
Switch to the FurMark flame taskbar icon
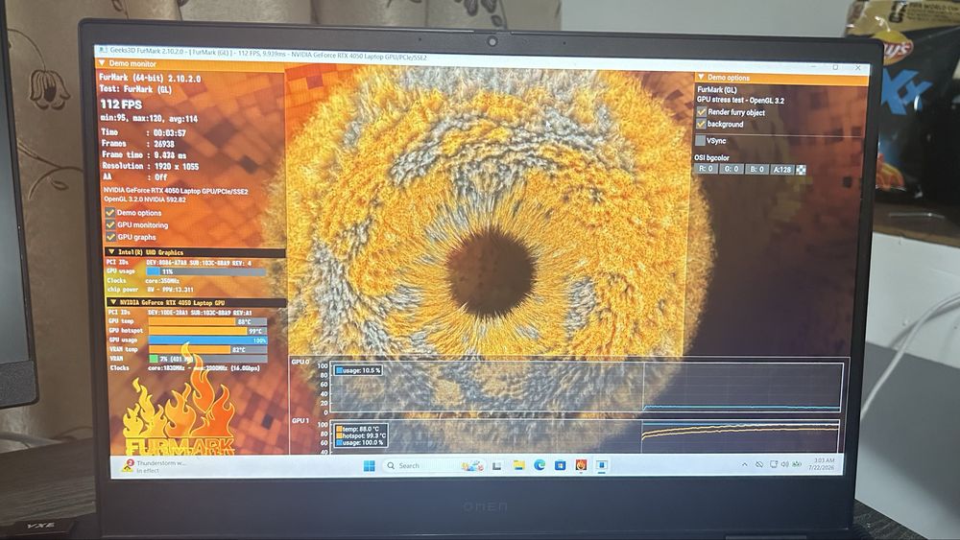click(x=581, y=465)
